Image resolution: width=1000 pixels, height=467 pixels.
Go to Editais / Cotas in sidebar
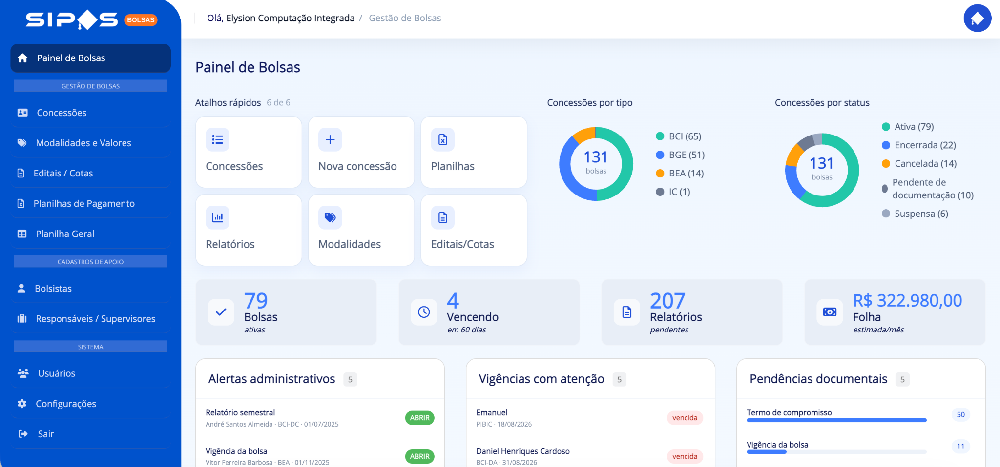(91, 173)
